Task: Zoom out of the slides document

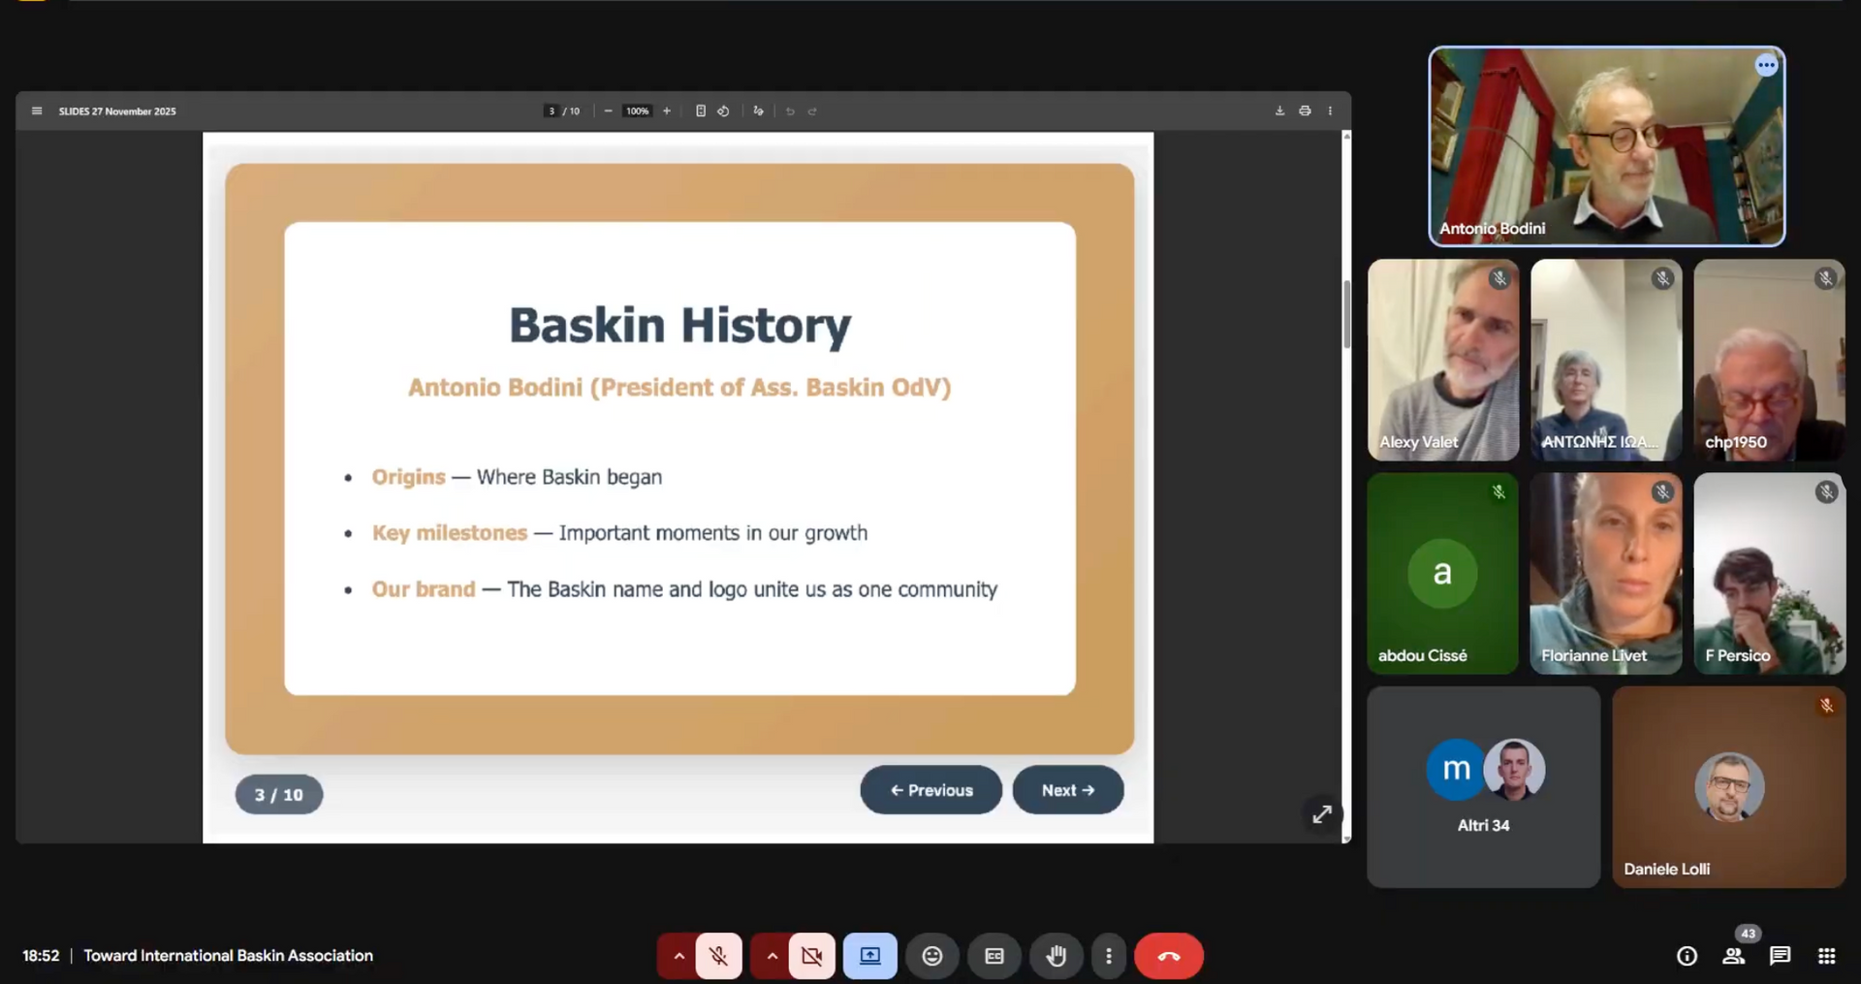Action: 608,111
